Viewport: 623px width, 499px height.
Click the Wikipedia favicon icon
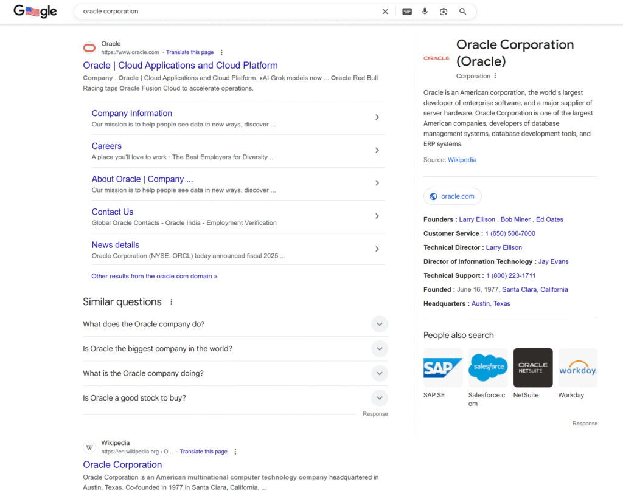89,447
